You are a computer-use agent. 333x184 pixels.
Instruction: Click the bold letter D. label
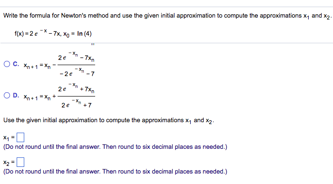click(x=16, y=95)
